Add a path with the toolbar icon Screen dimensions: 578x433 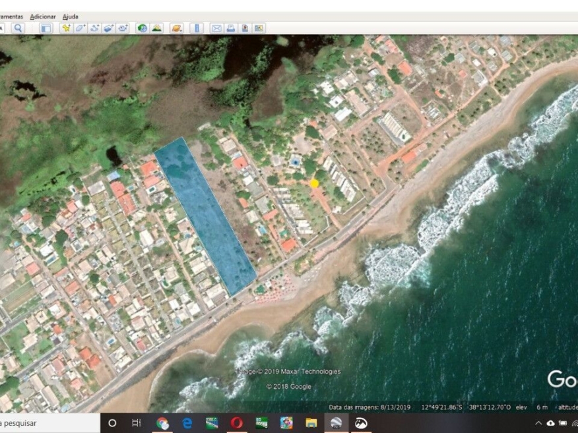(x=94, y=28)
